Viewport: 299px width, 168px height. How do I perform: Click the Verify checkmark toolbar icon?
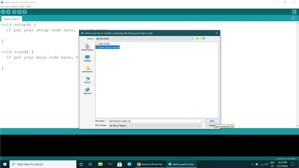3,12
